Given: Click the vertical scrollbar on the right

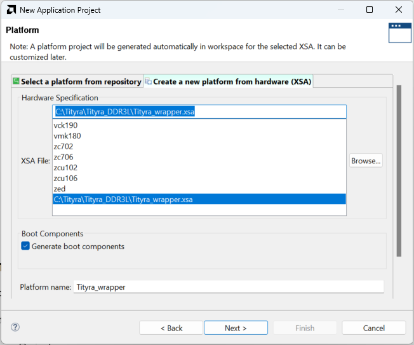Looking at the screenshot, I should pos(399,172).
